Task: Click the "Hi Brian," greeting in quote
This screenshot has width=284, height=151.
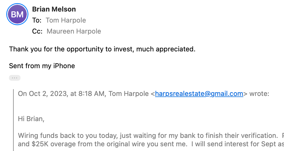Action: tap(31, 119)
